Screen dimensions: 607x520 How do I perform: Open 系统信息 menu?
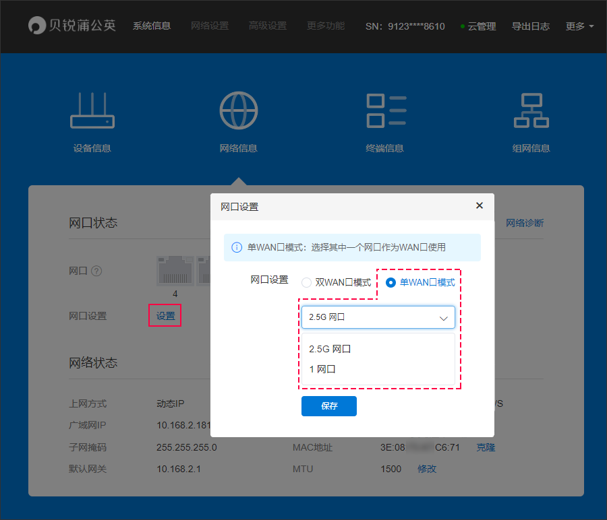tap(152, 26)
